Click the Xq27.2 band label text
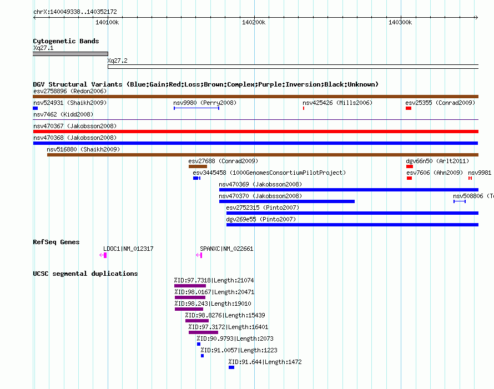Image resolution: width=494 pixels, height=389 pixels. click(x=118, y=61)
